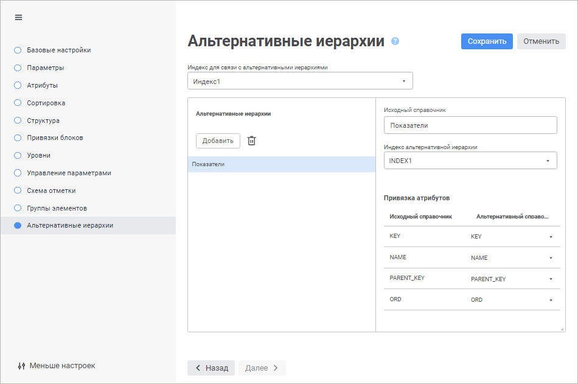Click the Исходный справочник input field

(x=470, y=125)
